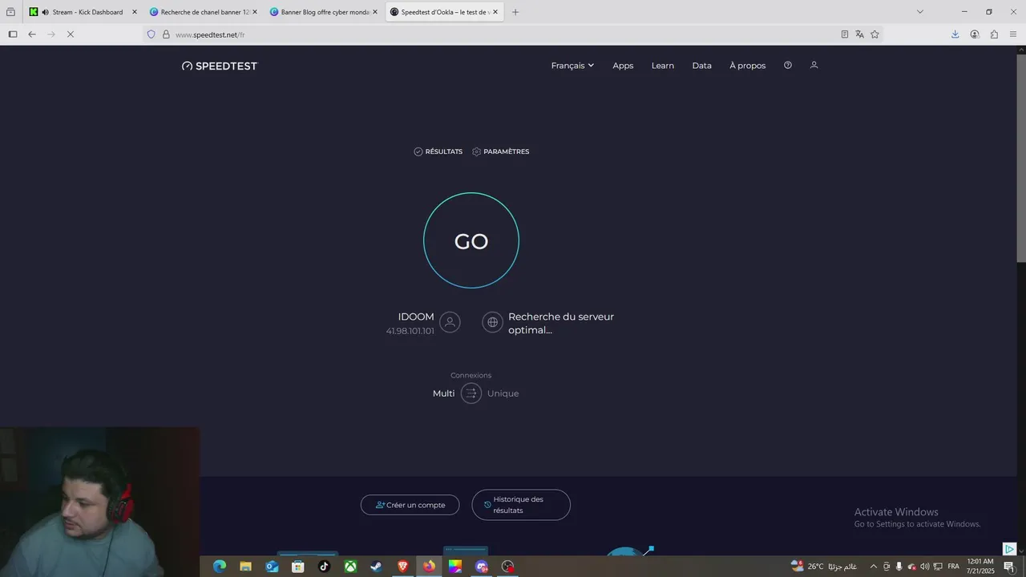Viewport: 1026px width, 577px height.
Task: Open Historique des résultats
Action: (x=521, y=505)
